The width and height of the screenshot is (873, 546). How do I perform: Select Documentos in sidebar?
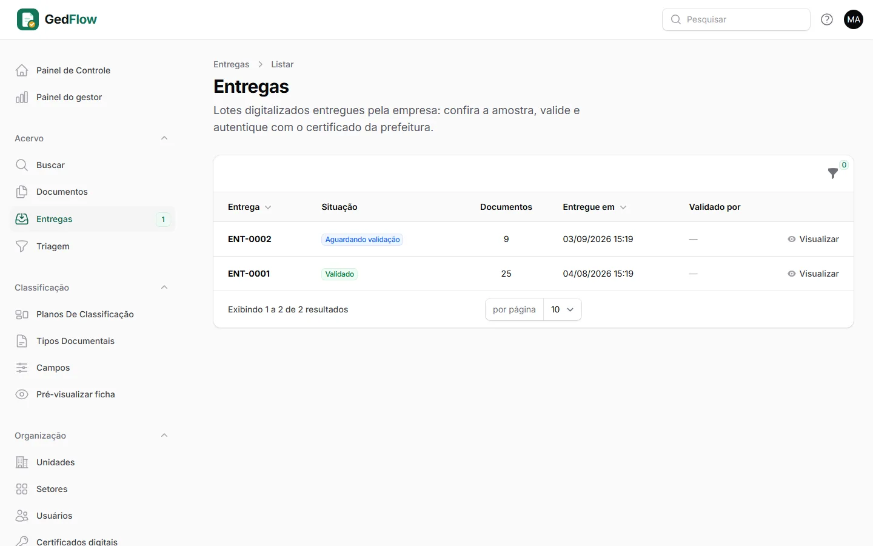tap(92, 192)
